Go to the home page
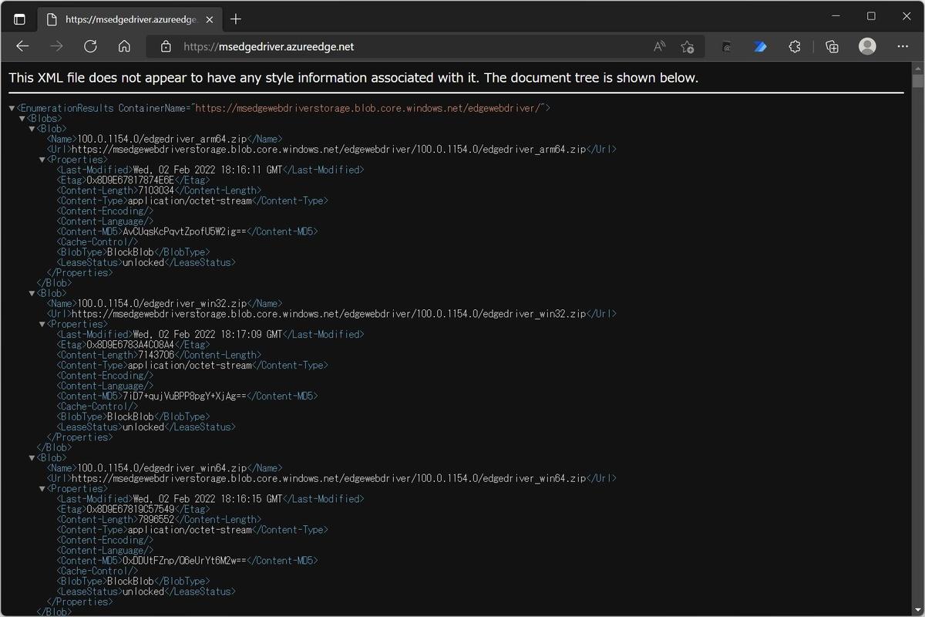 point(124,46)
